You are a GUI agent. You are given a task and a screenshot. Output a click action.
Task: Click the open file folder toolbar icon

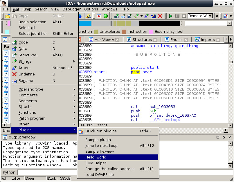coord(8,16)
